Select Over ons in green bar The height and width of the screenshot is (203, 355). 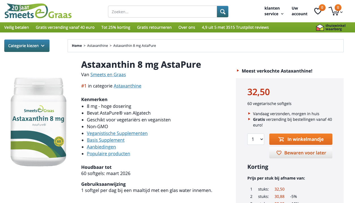click(187, 27)
